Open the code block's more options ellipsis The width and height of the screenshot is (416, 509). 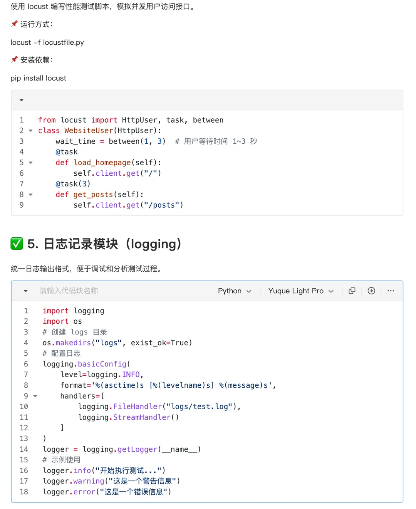(x=391, y=291)
